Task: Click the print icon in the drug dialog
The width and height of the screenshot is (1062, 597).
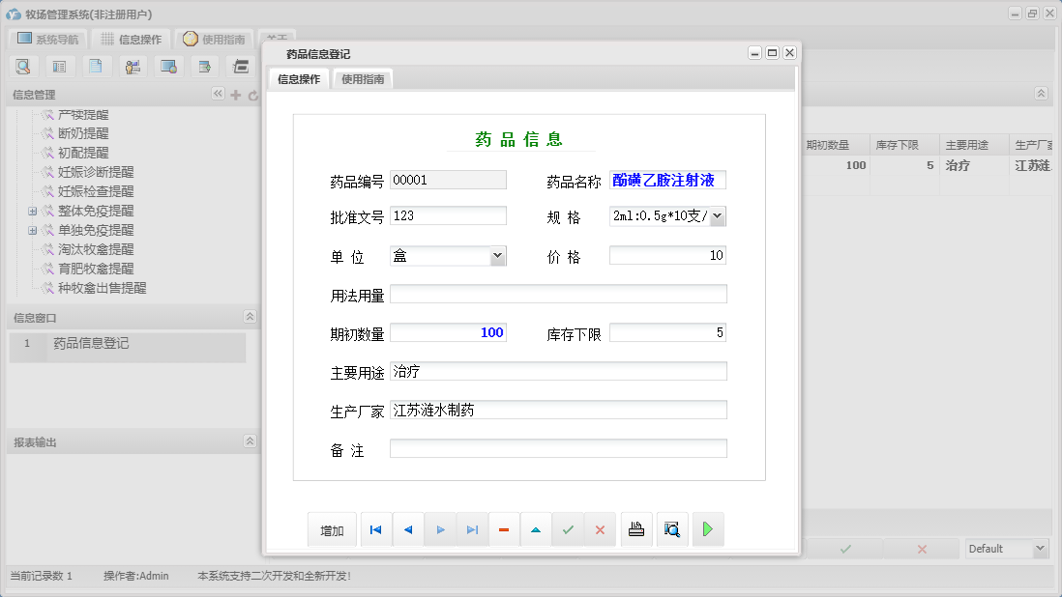Action: point(636,528)
